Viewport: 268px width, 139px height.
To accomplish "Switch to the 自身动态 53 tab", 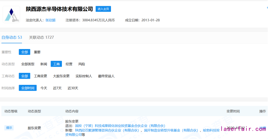I will (12, 37).
